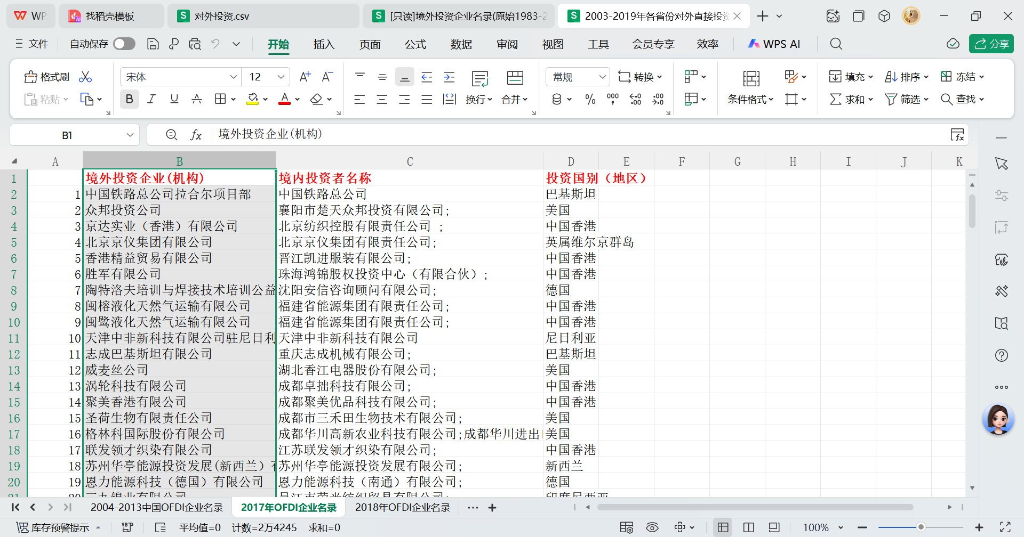Switch to normal view in status bar

[723, 527]
